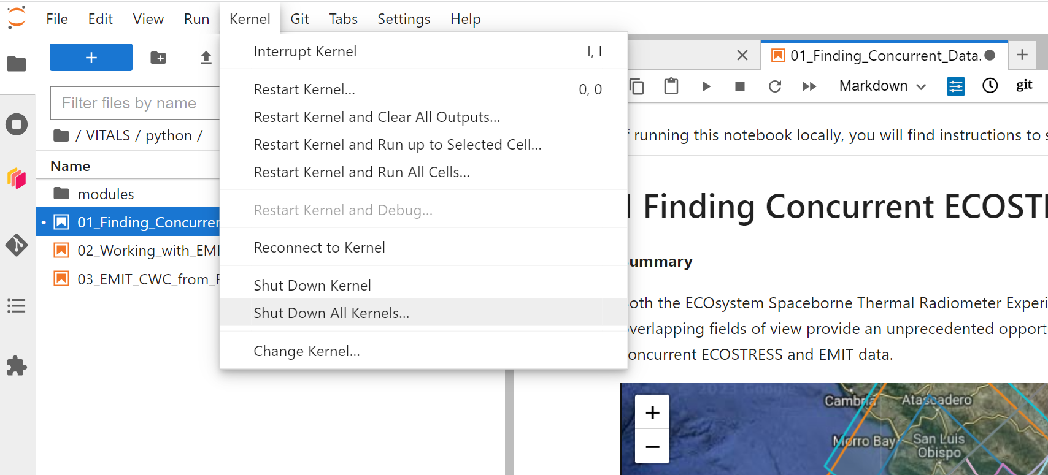Open the Git sidebar panel
The image size is (1048, 475).
click(x=17, y=245)
